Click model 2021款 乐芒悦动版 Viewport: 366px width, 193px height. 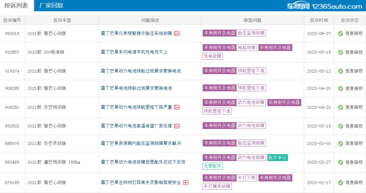[47, 107]
